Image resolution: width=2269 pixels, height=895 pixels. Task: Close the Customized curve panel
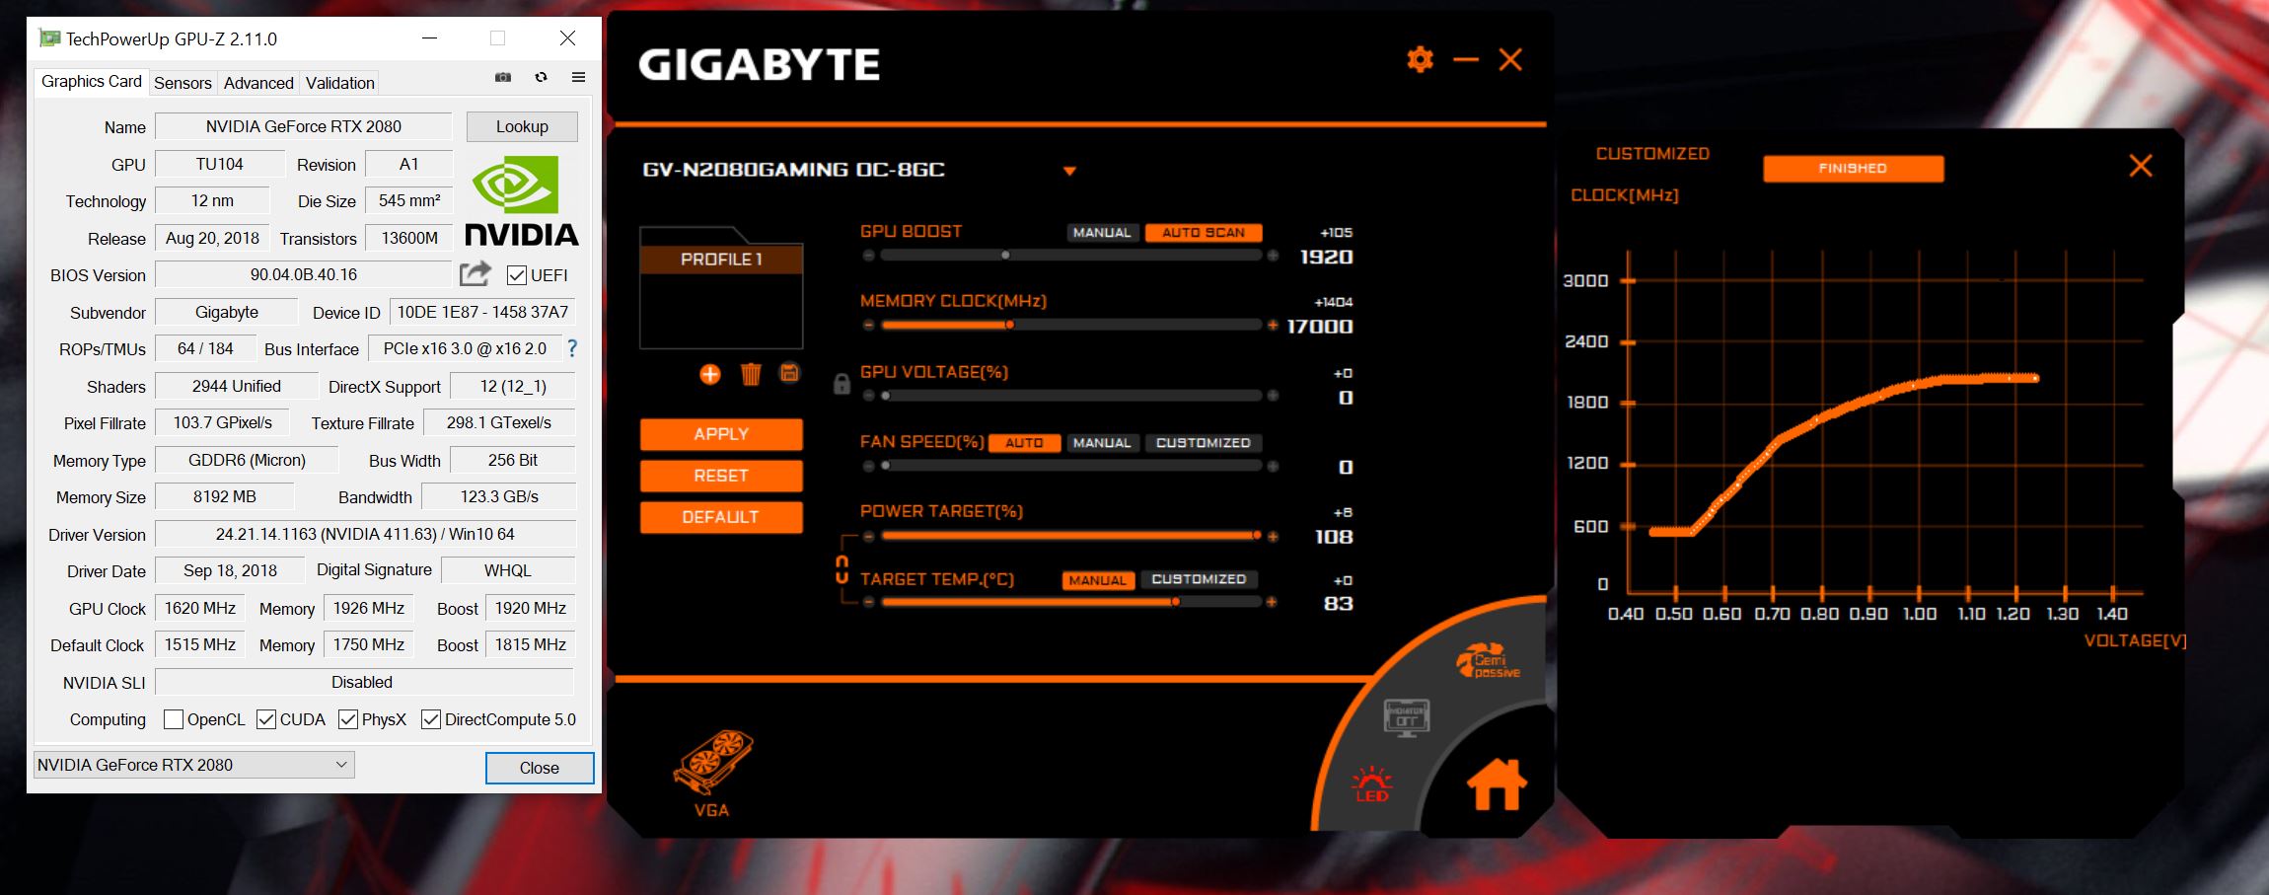click(x=2140, y=166)
